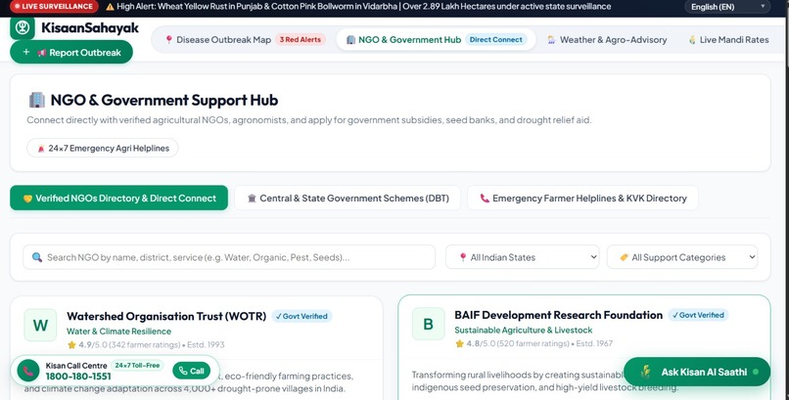Image resolution: width=789 pixels, height=400 pixels.
Task: Click the W avatar of Watershed Organisation Trust
Action: [40, 325]
